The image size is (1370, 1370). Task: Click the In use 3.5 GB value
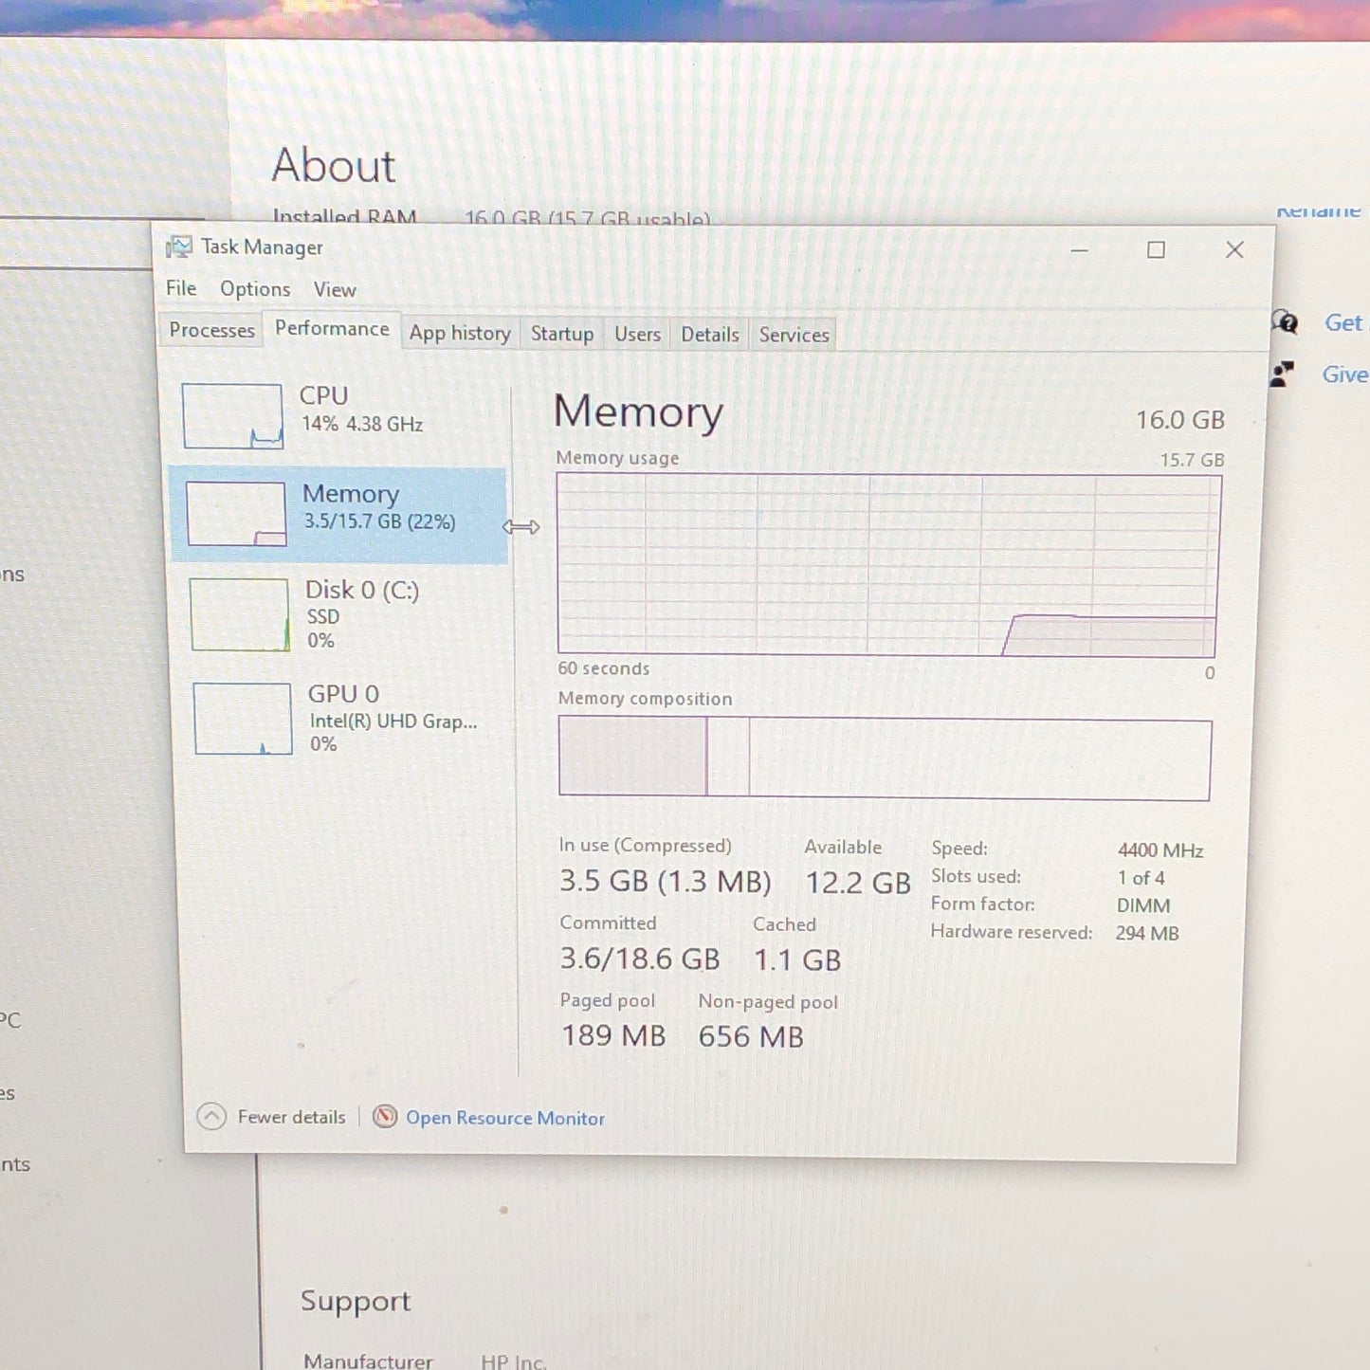665,881
